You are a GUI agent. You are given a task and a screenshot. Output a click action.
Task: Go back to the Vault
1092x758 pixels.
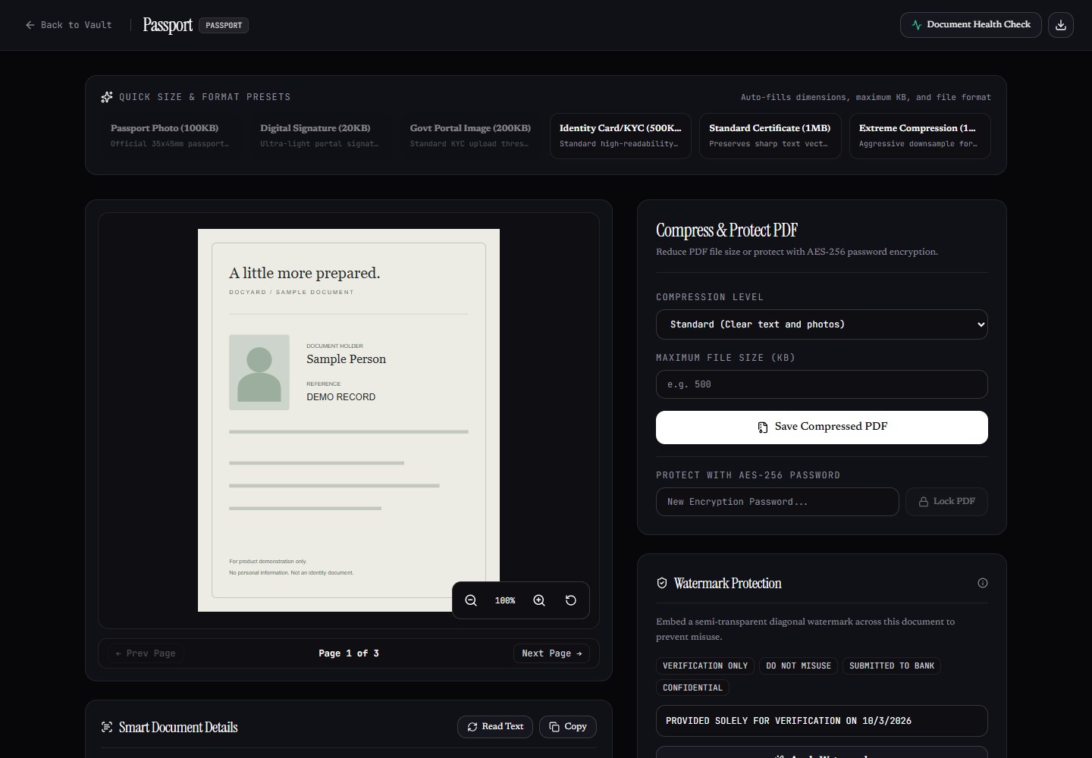point(68,25)
